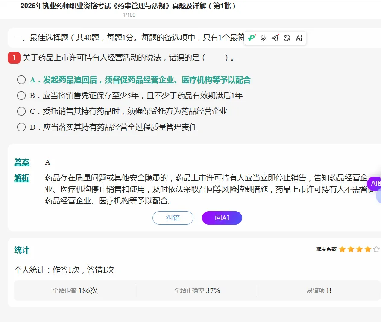Click the second difficulty star

(351, 249)
